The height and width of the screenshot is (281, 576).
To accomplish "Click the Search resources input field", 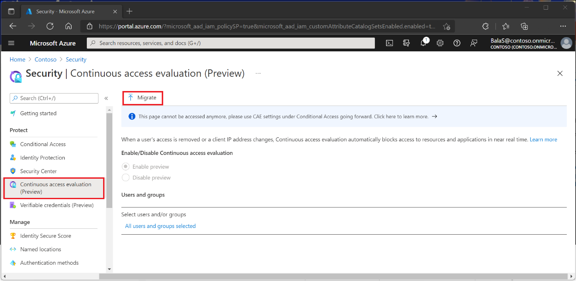I will pos(231,43).
